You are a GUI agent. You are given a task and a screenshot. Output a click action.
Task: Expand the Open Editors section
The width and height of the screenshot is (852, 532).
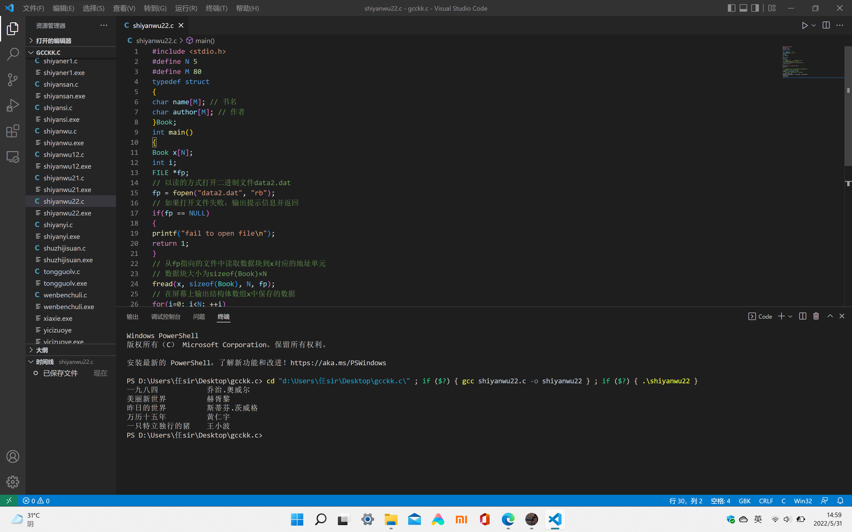point(71,40)
